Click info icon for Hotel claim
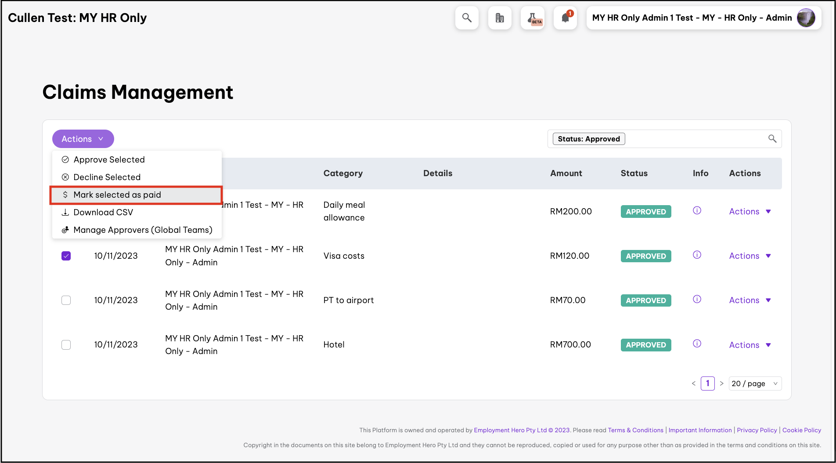This screenshot has width=836, height=463. pos(697,344)
